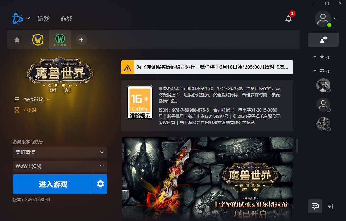Maximize the Battle.net window
346x221 pixels.
coord(327,3)
